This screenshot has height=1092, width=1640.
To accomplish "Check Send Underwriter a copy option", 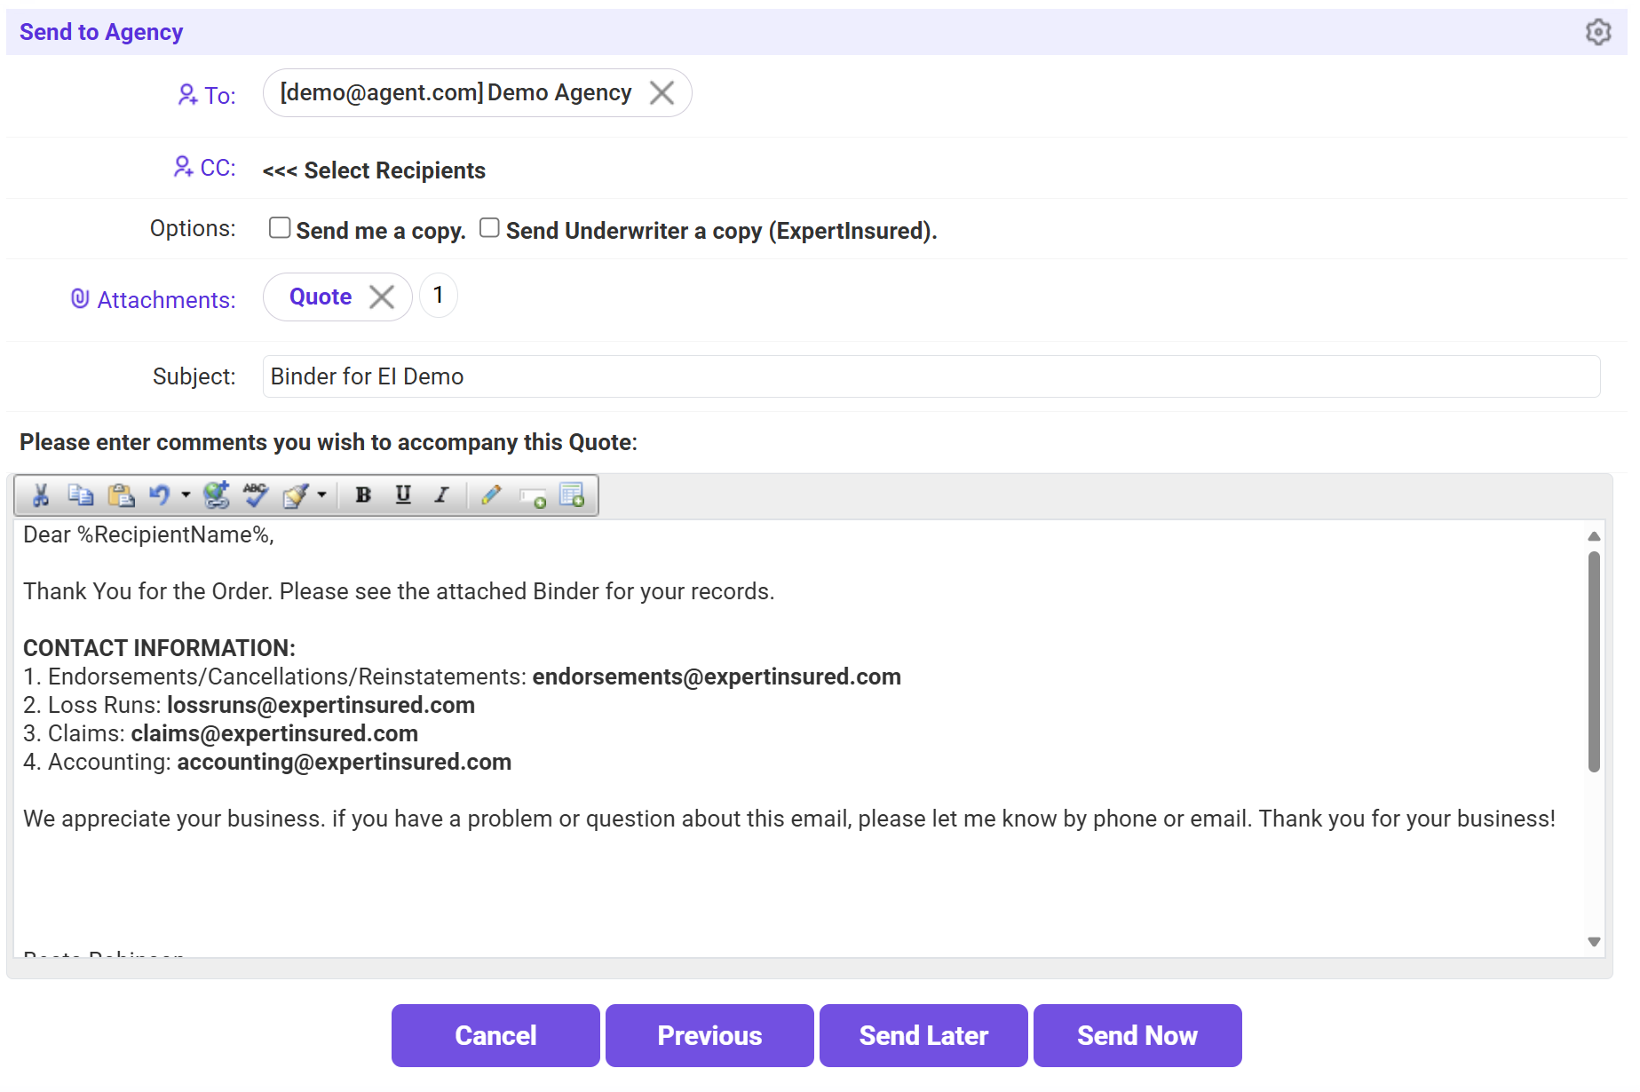I will click(489, 228).
